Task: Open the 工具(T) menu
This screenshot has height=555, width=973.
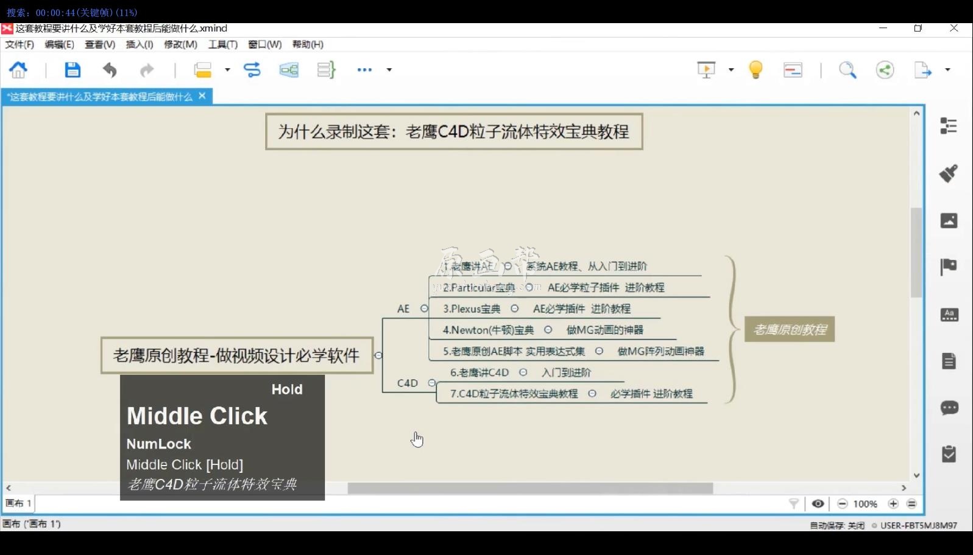Action: (223, 44)
